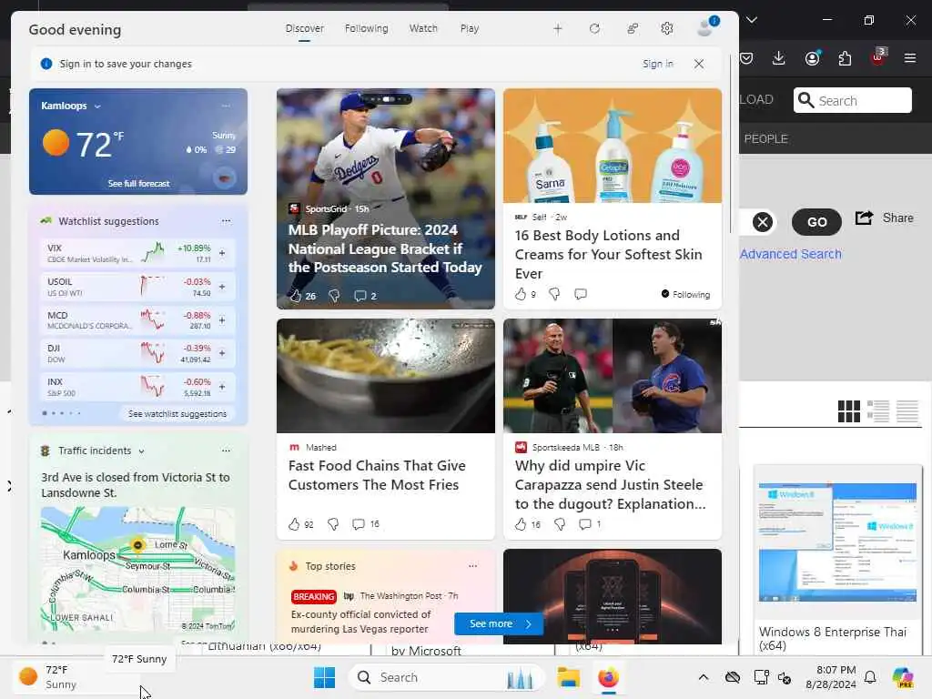Open the PEOPLE tab in the browser
The image size is (932, 699).
click(x=765, y=138)
